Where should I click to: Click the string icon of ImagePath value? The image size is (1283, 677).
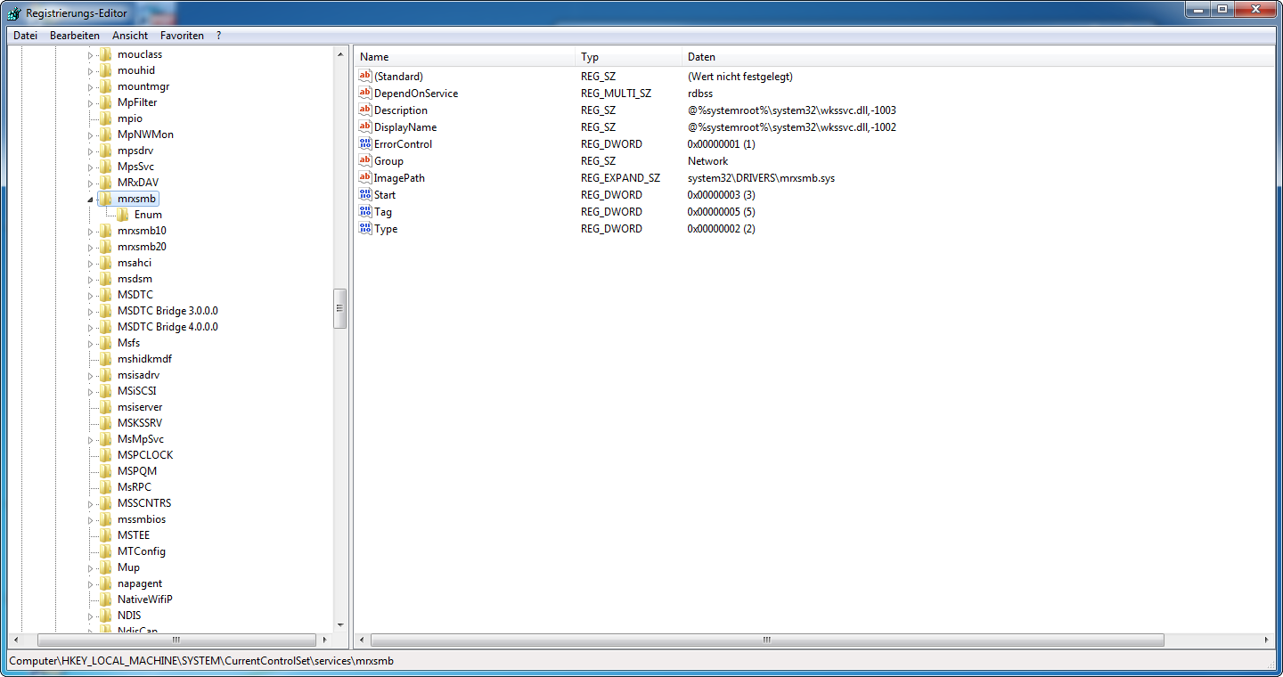tap(364, 177)
